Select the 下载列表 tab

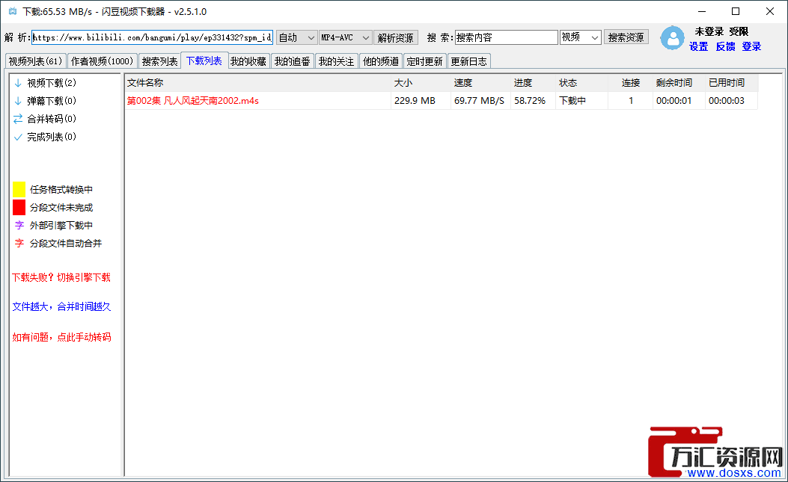coord(204,61)
